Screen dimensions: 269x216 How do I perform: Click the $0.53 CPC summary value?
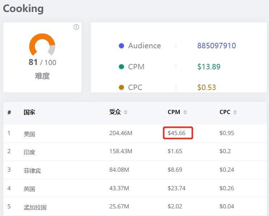(x=207, y=87)
